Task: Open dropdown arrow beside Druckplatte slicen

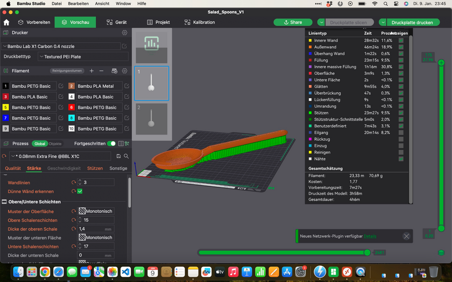Action: [321, 22]
